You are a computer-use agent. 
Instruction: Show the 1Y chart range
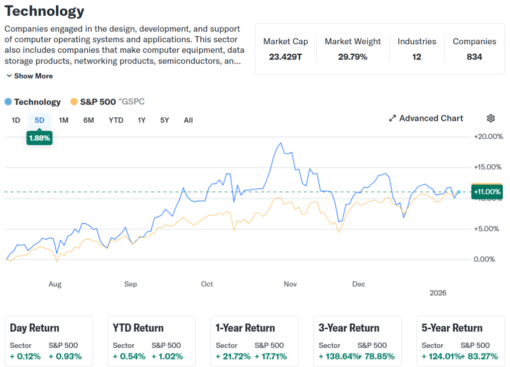[x=142, y=120]
